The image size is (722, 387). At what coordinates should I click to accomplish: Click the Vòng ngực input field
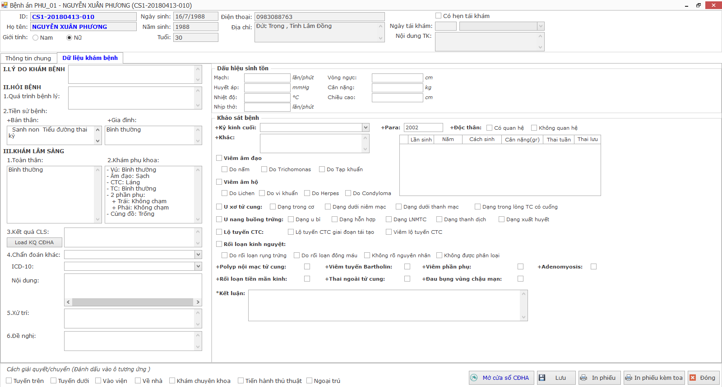[x=397, y=77]
